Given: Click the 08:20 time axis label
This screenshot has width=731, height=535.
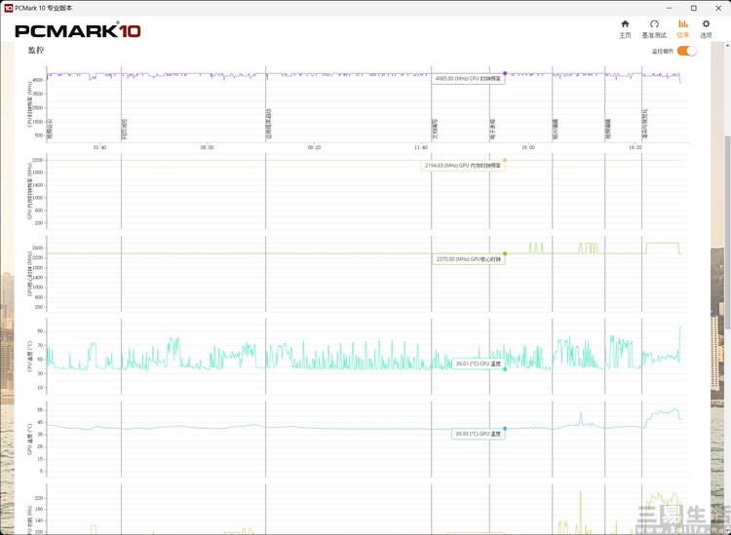Looking at the screenshot, I should [314, 147].
